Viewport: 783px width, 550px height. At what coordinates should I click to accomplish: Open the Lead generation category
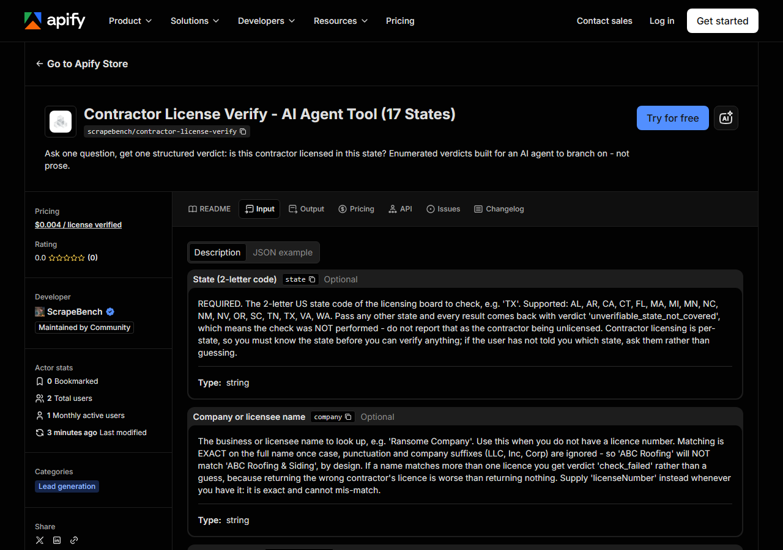[x=67, y=486]
